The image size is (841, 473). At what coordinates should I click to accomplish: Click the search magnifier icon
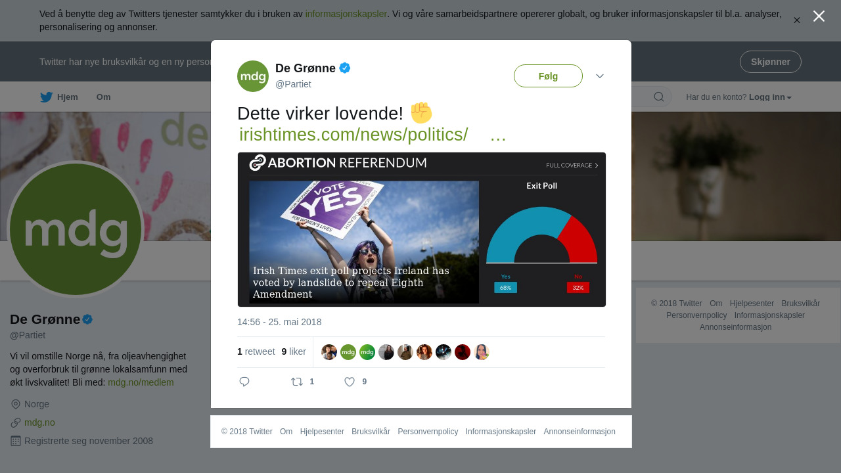tap(659, 97)
